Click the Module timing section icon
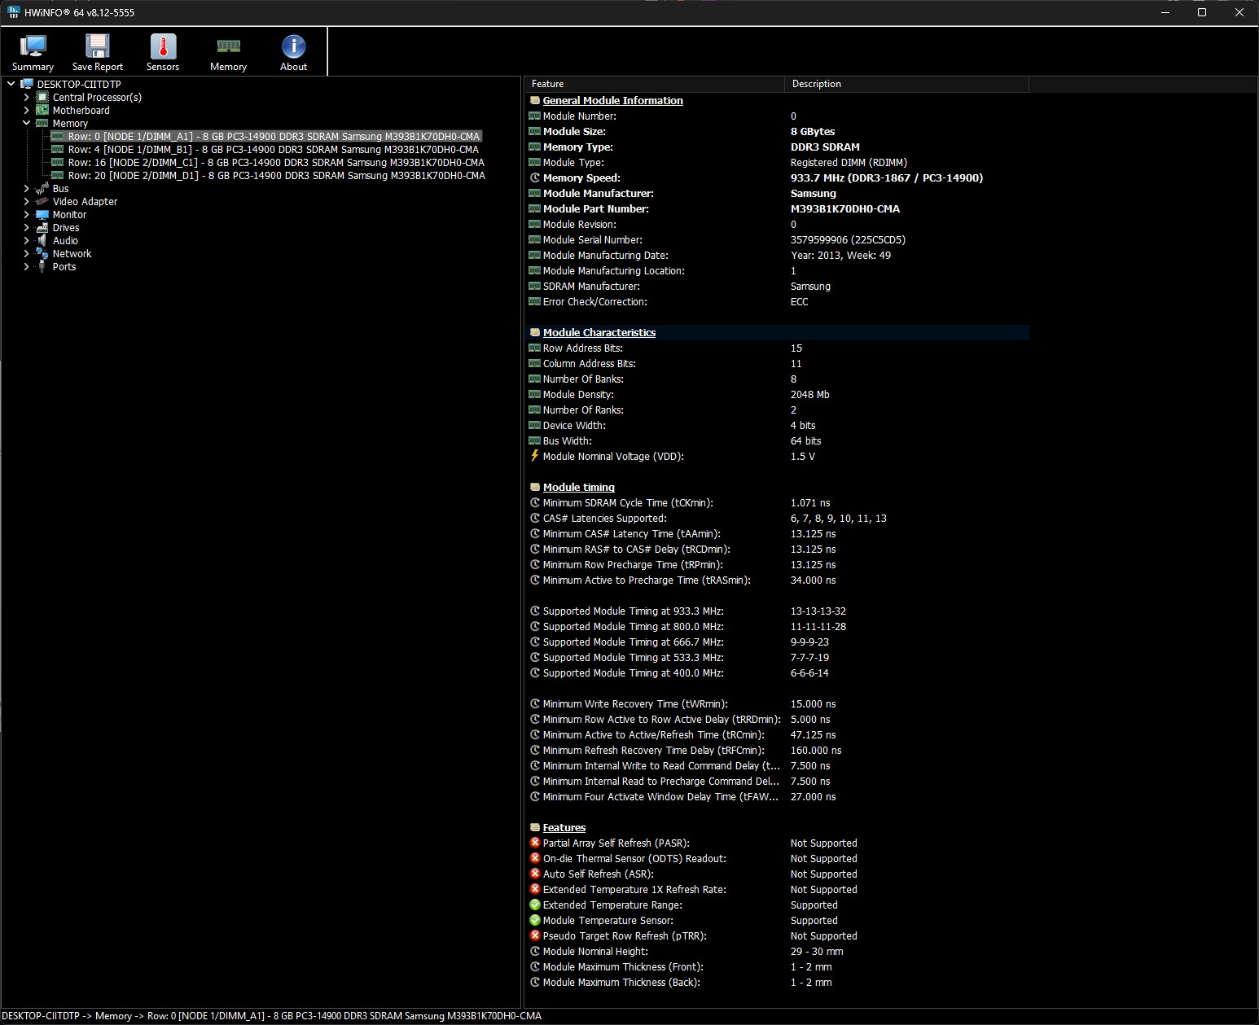This screenshot has height=1025, width=1259. (535, 487)
